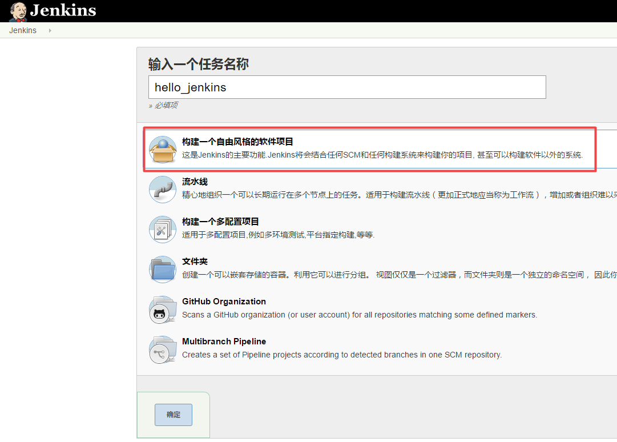The height and width of the screenshot is (442, 617).
Task: Focus the task name field containing hello_jenkins
Action: (x=347, y=87)
